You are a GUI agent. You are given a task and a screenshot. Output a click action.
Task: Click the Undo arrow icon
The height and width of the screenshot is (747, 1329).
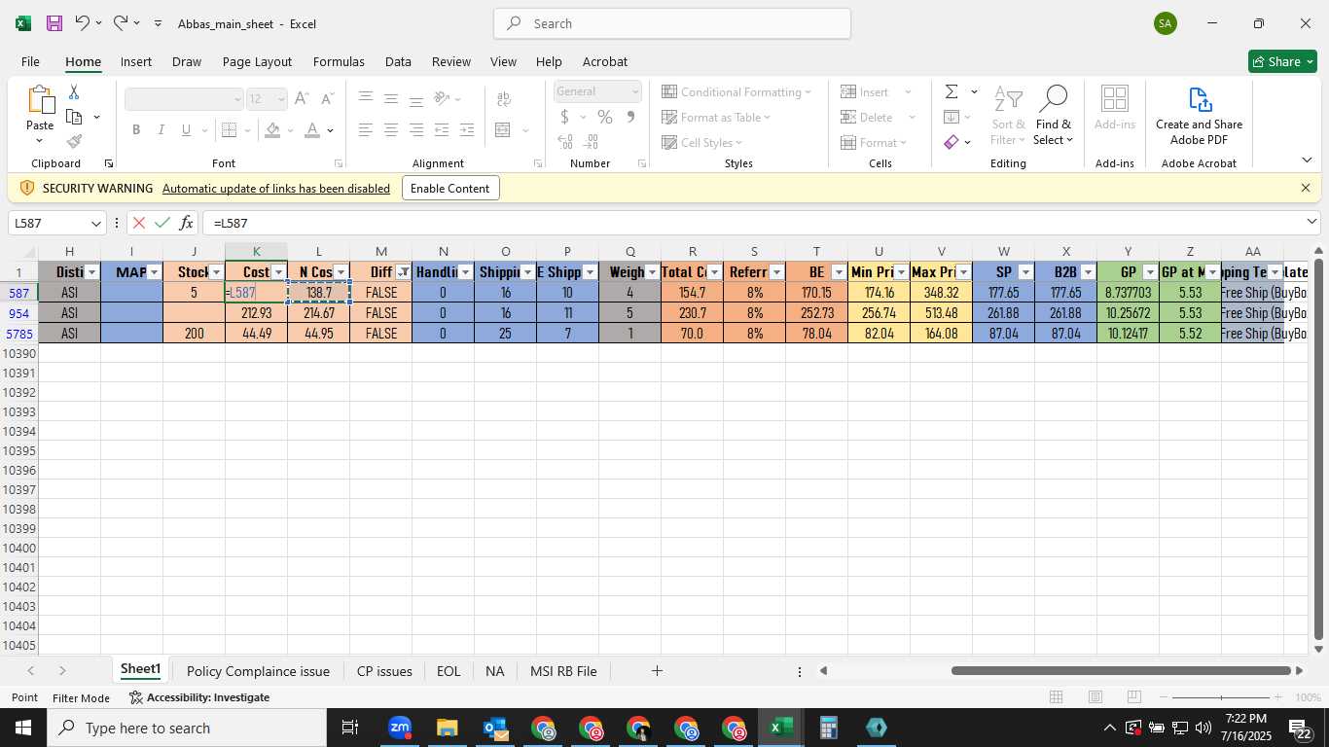tap(82, 22)
